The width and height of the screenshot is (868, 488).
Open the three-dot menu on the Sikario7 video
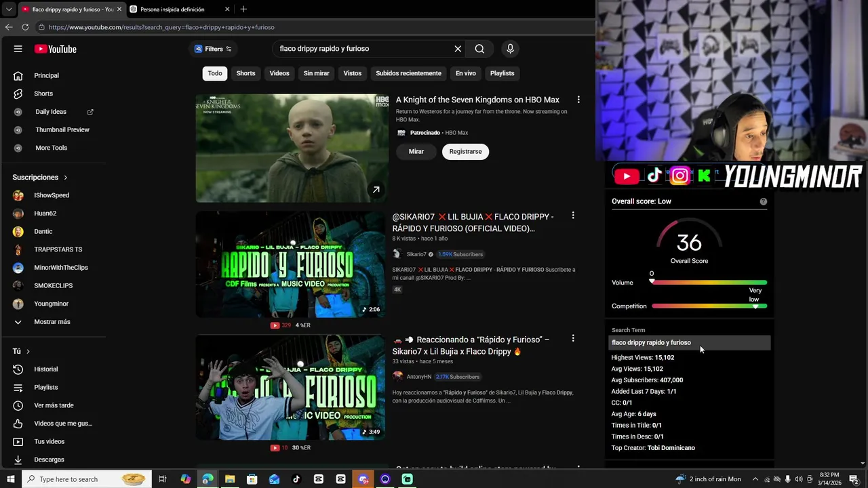pyautogui.click(x=573, y=216)
